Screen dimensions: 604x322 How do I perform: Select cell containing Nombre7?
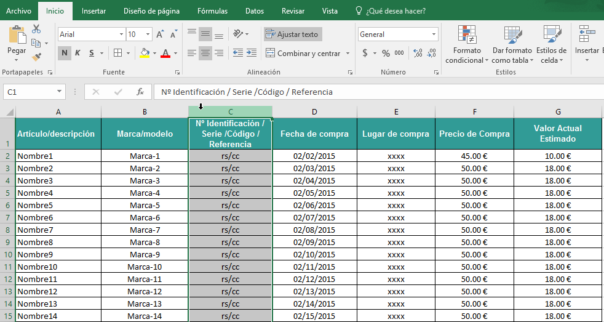point(58,230)
